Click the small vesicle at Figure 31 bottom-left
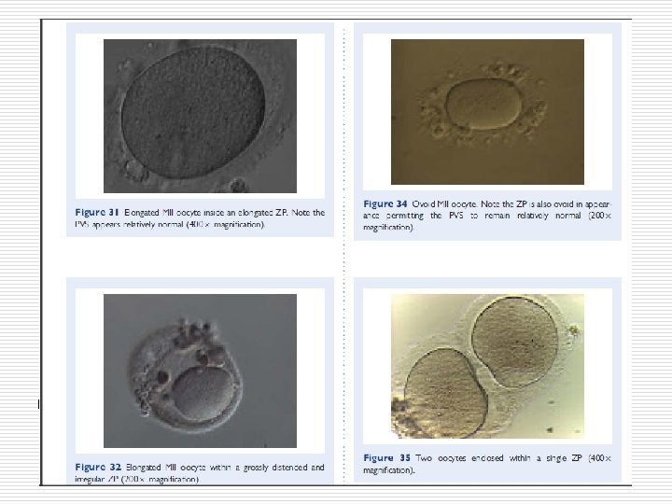672x504 pixels. 136,170
